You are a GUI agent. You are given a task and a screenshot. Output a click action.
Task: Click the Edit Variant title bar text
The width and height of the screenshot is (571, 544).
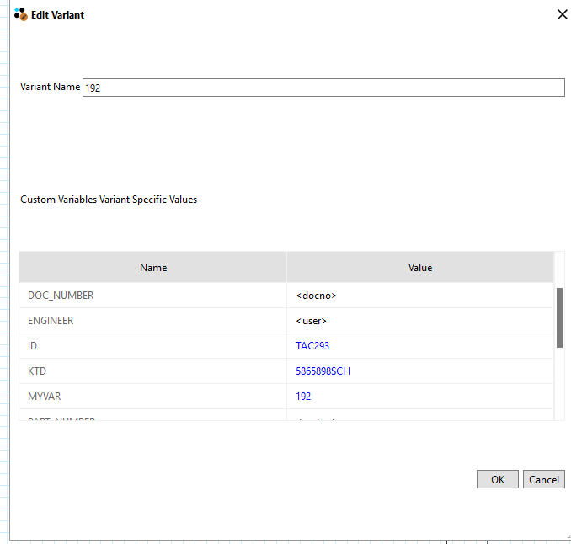57,15
